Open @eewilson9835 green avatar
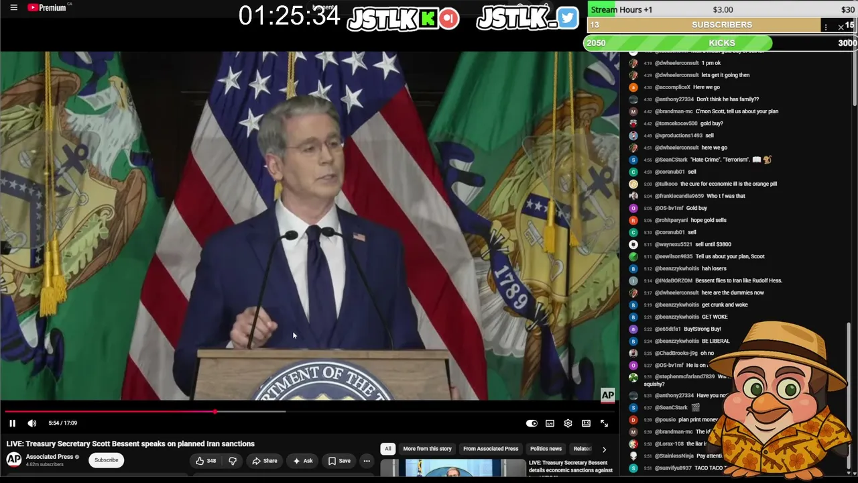Viewport: 858px width, 483px height. pyautogui.click(x=633, y=256)
